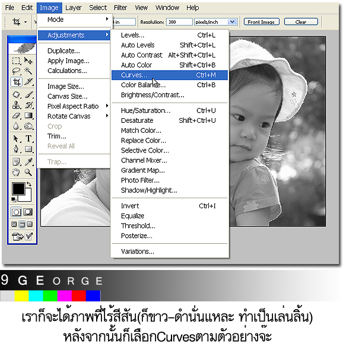The height and width of the screenshot is (356, 346).
Task: Open Crop tool preset picker arrow
Action: [x=26, y=22]
